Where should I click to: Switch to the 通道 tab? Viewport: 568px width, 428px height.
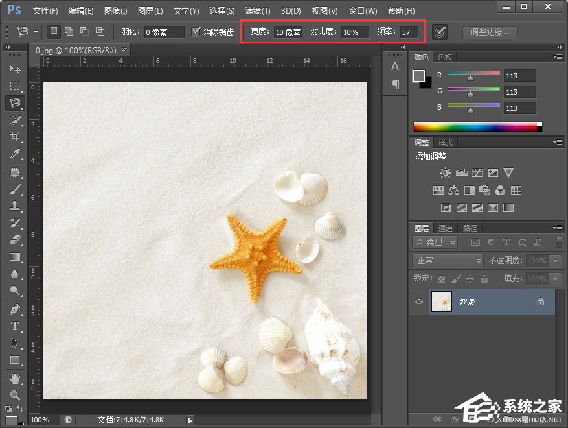point(445,228)
